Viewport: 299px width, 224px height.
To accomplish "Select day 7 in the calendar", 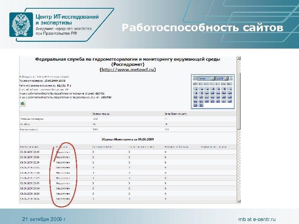I will click(x=230, y=88).
